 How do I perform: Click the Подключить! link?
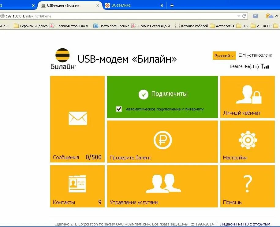click(x=170, y=94)
